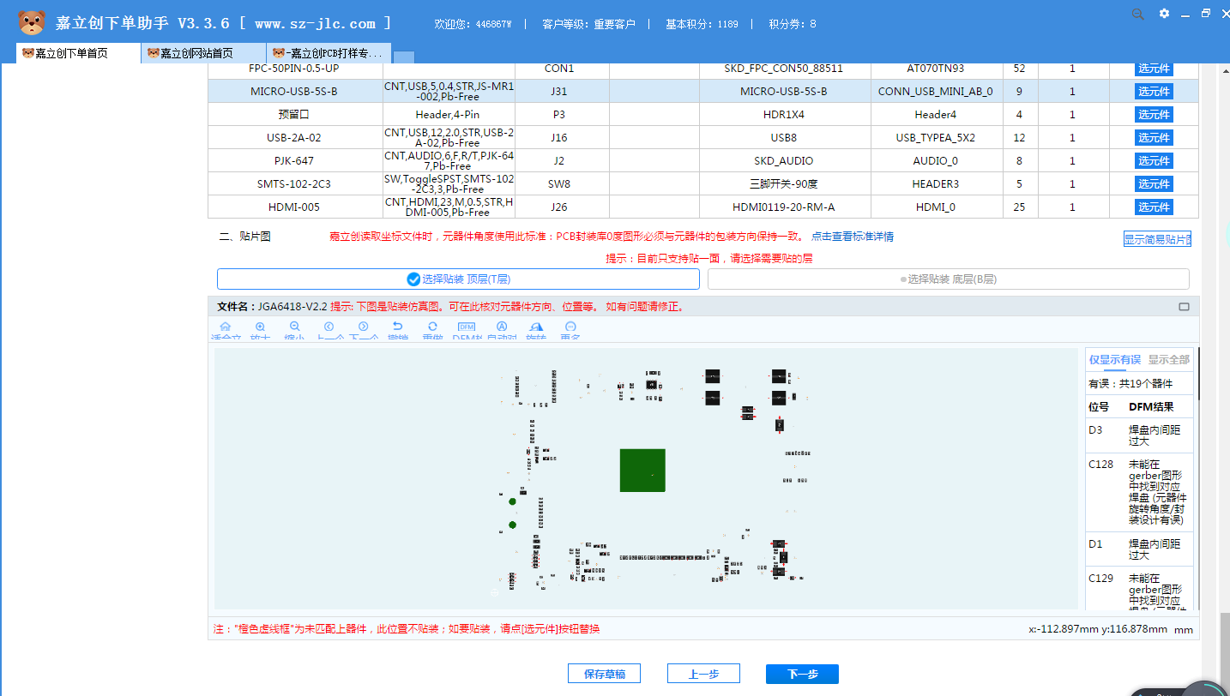Toggle 显示简易贴片图 display option
This screenshot has width=1230, height=696.
[x=1157, y=239]
